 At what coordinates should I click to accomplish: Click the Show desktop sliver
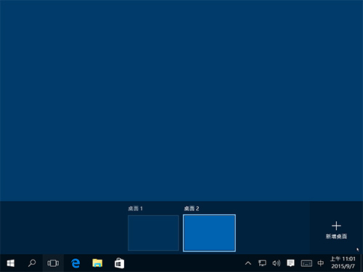(x=362, y=263)
